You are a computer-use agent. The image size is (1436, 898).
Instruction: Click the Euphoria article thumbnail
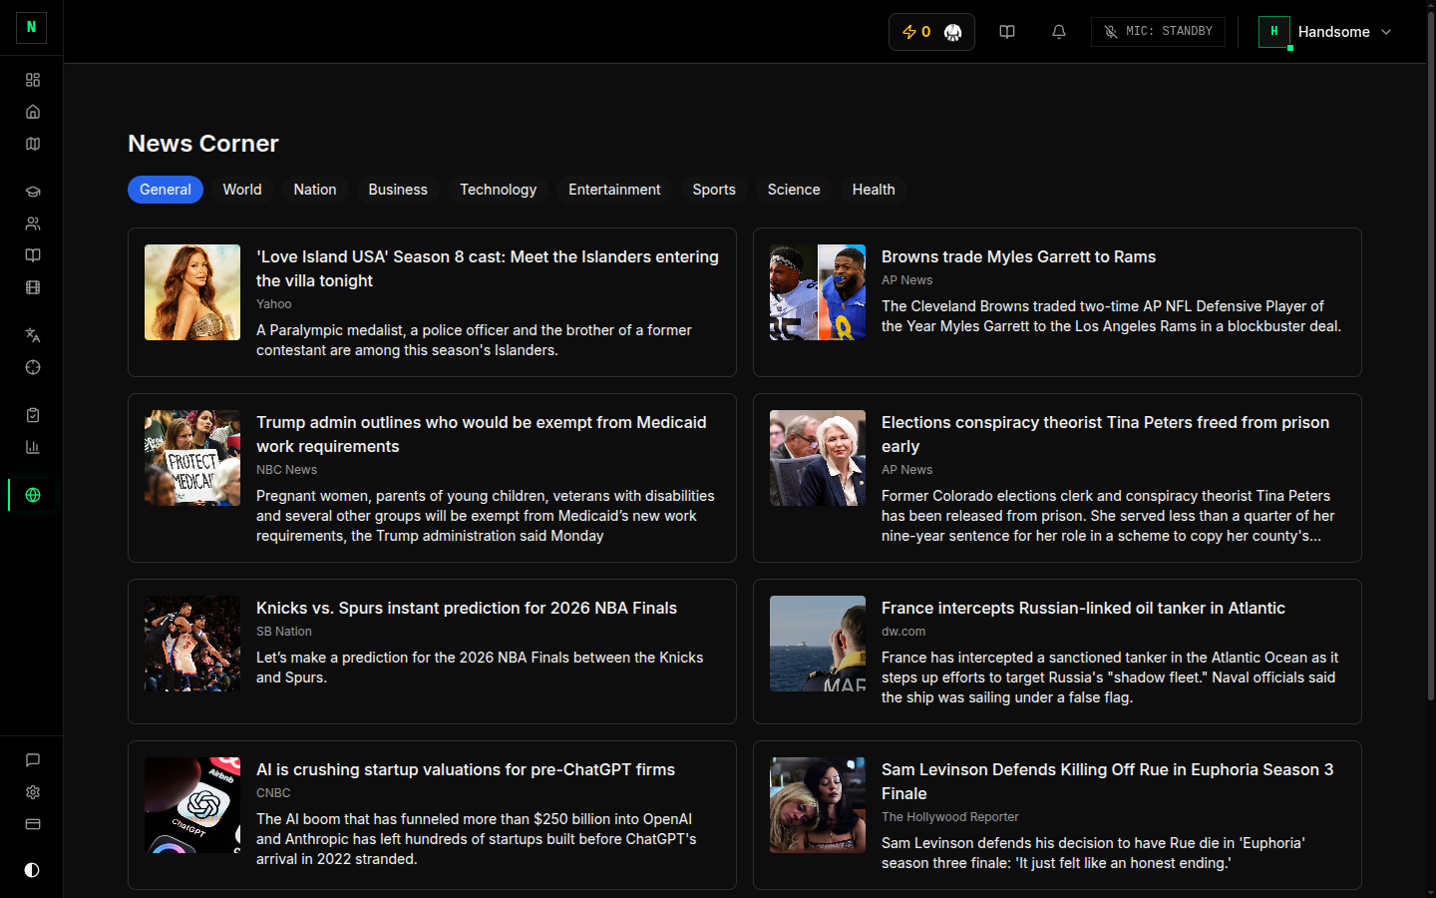818,805
